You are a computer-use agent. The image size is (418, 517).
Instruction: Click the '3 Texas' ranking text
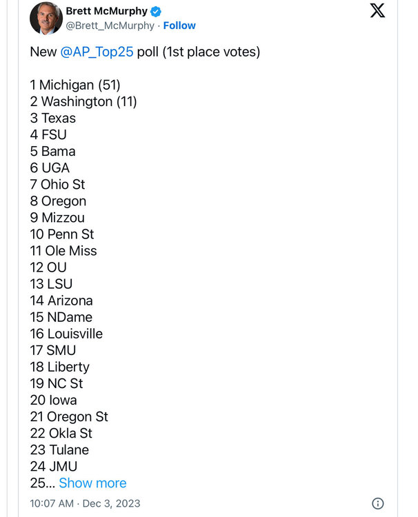point(53,118)
